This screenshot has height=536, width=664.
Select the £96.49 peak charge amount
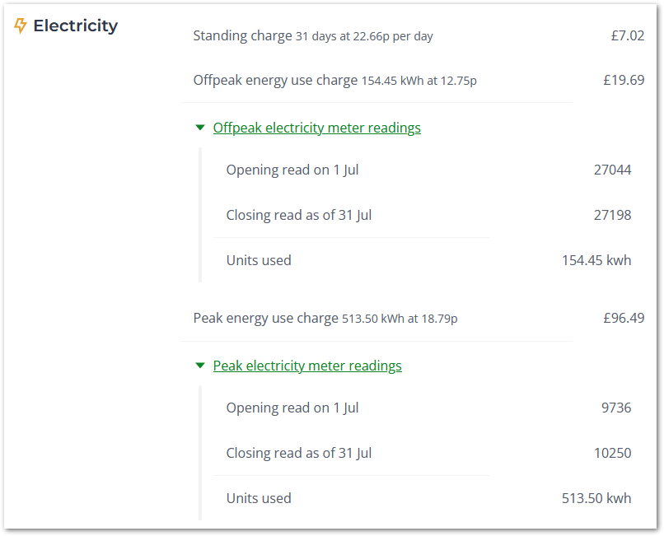pos(624,318)
